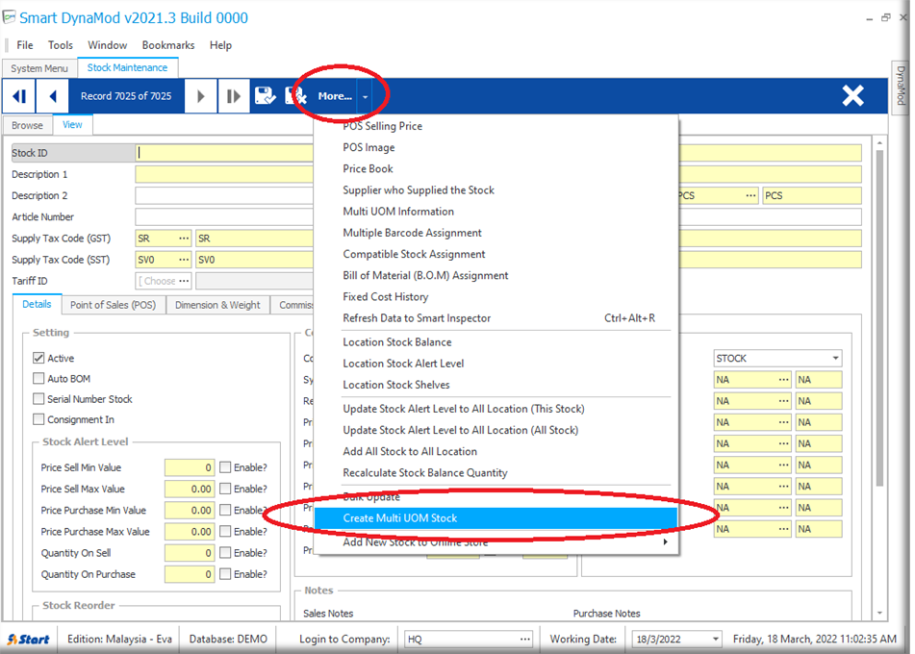Click Login to Company lookup ellipsis button
Image resolution: width=915 pixels, height=654 pixels.
524,640
